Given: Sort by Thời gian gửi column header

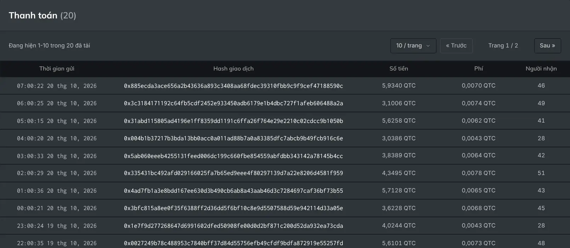Looking at the screenshot, I should coord(57,69).
